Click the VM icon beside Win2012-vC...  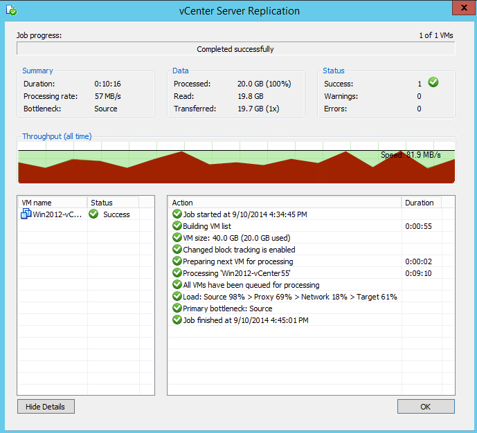point(26,214)
